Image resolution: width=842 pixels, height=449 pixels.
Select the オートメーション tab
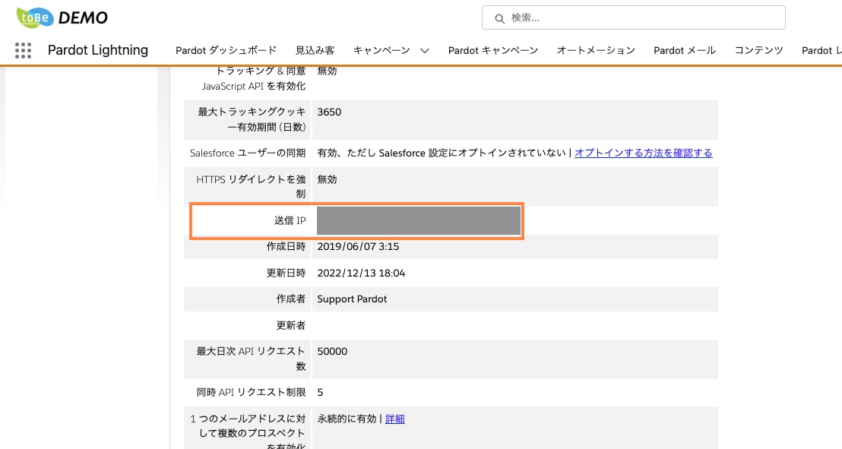[596, 50]
